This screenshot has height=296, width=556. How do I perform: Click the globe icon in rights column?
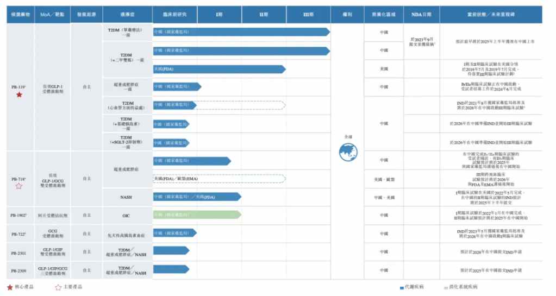coord(348,153)
